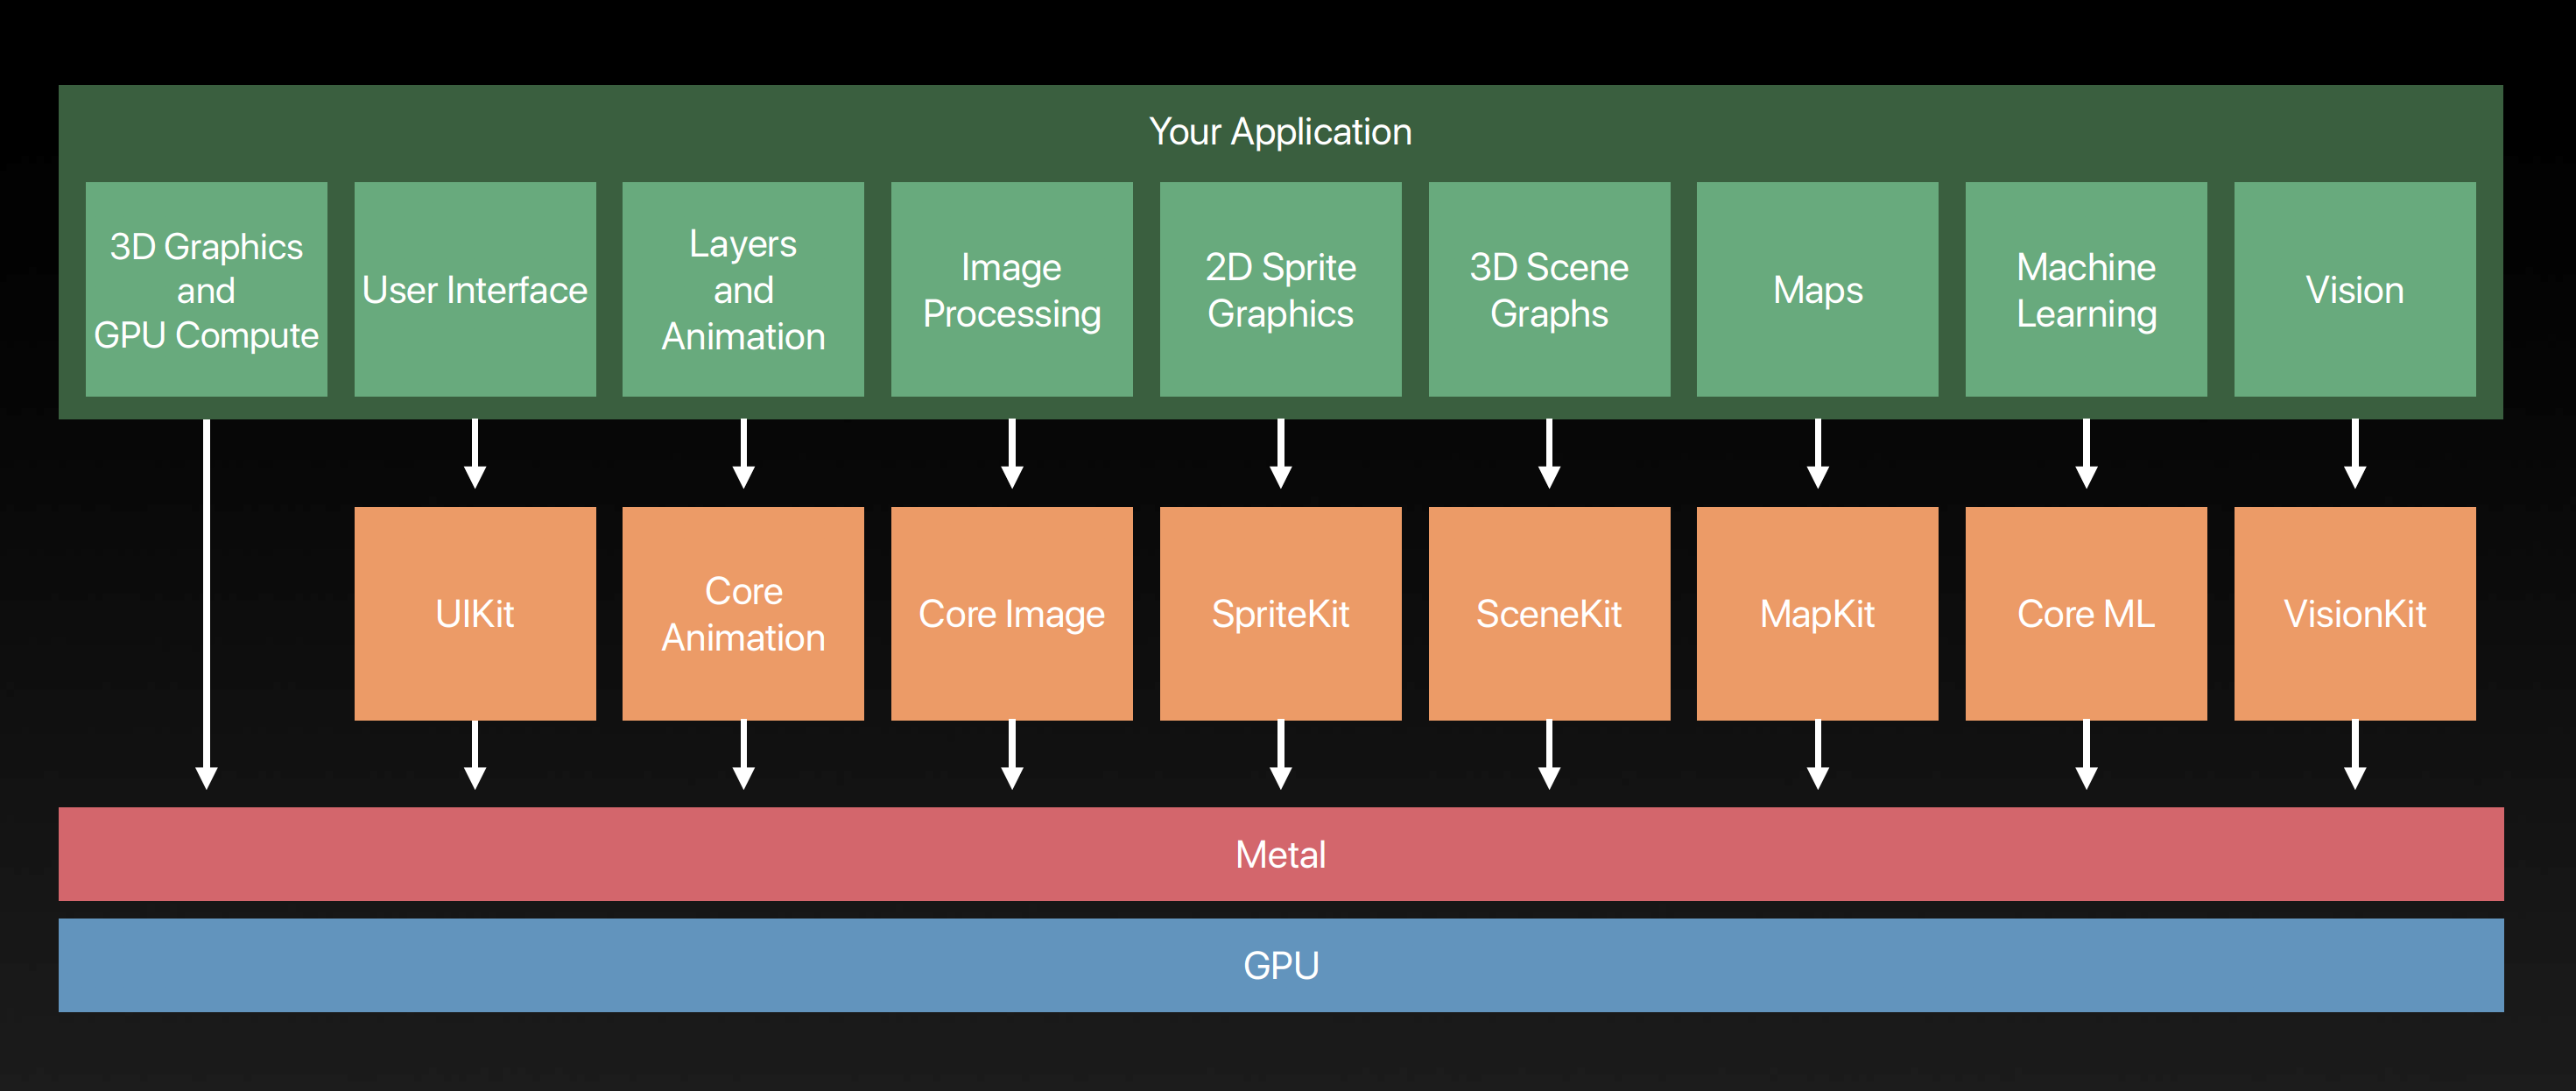
Task: Click the User Interface green box
Action: click(475, 290)
